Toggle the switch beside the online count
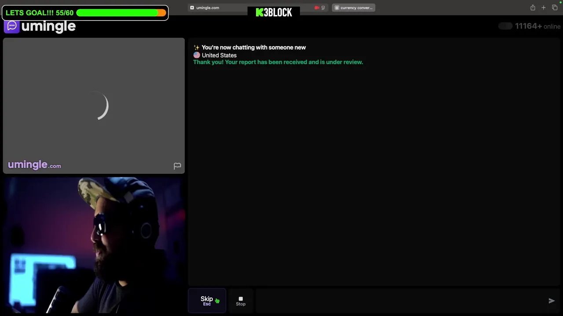Image resolution: width=563 pixels, height=316 pixels. [505, 26]
